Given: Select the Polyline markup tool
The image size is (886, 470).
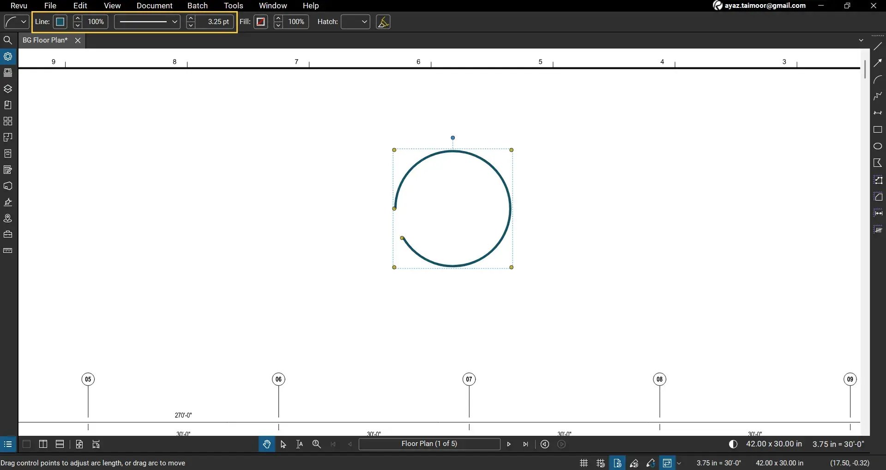Looking at the screenshot, I should tap(878, 96).
